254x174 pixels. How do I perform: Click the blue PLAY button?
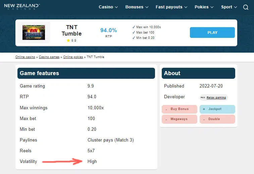[x=212, y=33]
